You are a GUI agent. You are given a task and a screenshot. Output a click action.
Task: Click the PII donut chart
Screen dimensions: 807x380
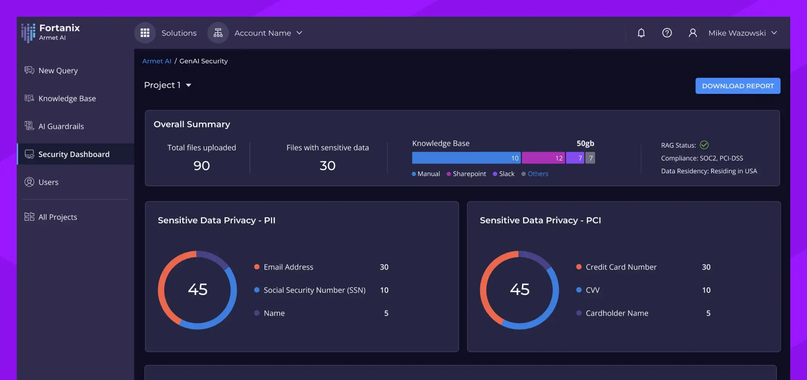coord(197,290)
